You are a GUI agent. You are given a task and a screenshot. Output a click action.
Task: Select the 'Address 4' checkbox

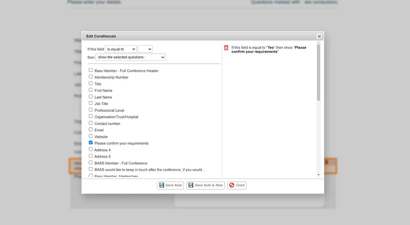pos(91,149)
